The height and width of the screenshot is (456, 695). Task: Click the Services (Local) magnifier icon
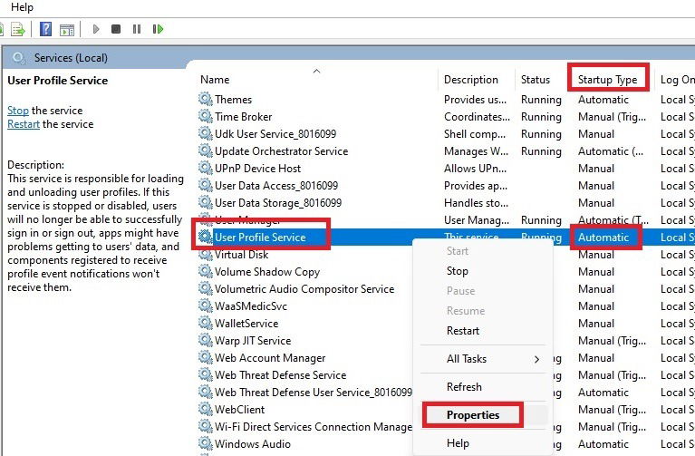pos(19,58)
